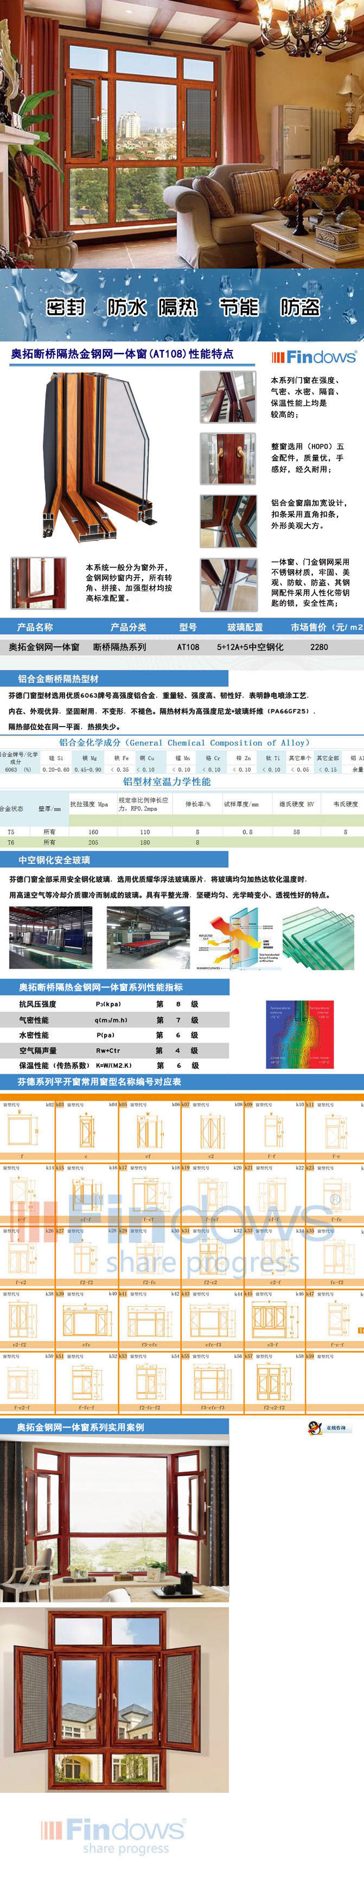This screenshot has height=1884, width=364.
Task: Select the window type diagram labeled f3-cfc-f3
Action: pos(213,1382)
